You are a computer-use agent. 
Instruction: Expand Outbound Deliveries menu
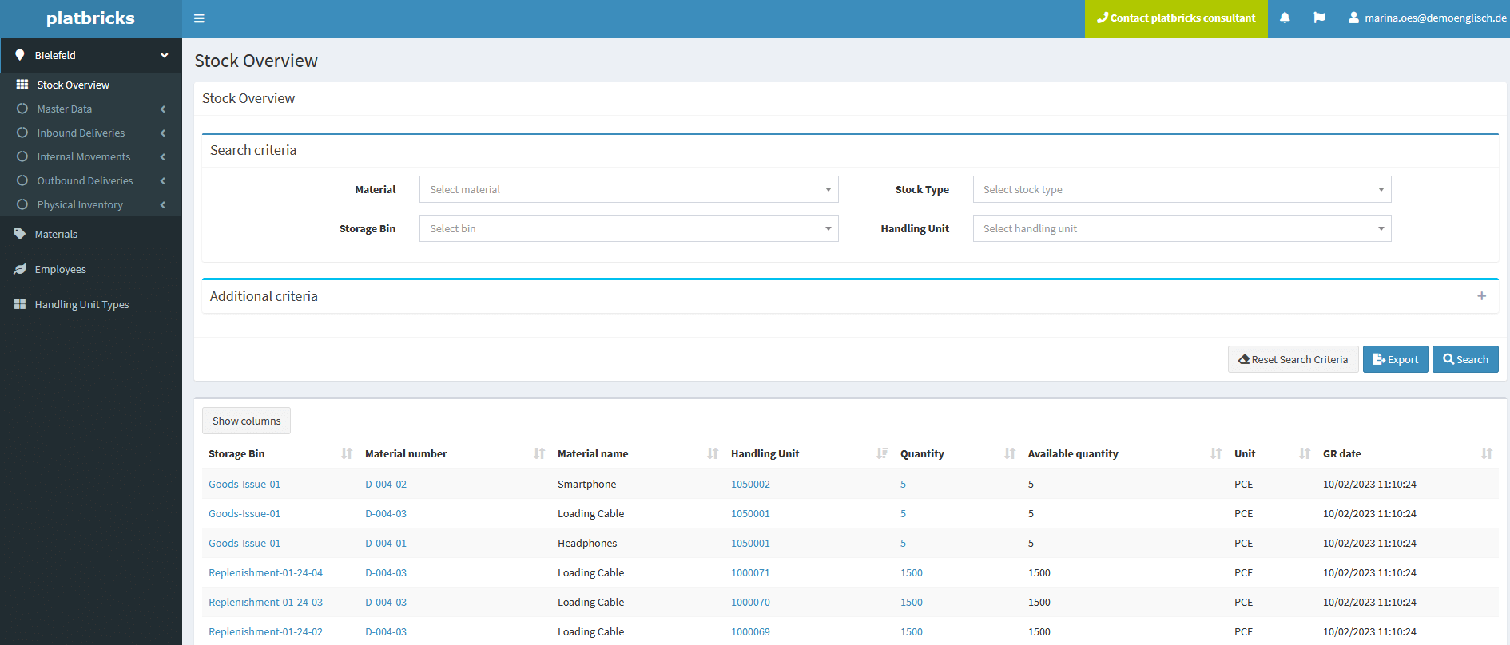pyautogui.click(x=91, y=180)
